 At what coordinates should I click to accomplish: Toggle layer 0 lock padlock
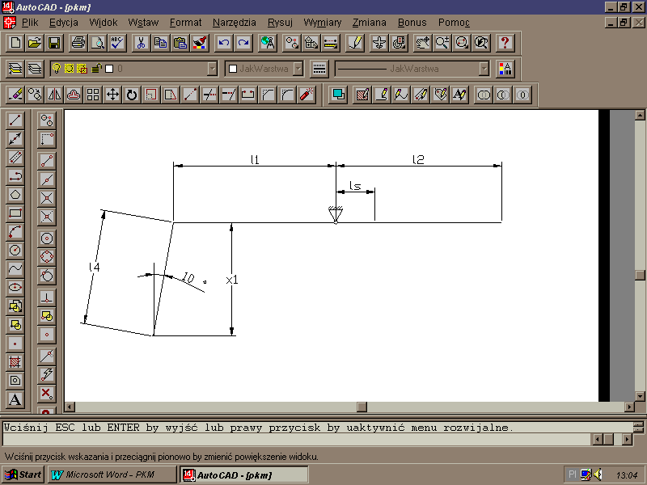[x=96, y=69]
